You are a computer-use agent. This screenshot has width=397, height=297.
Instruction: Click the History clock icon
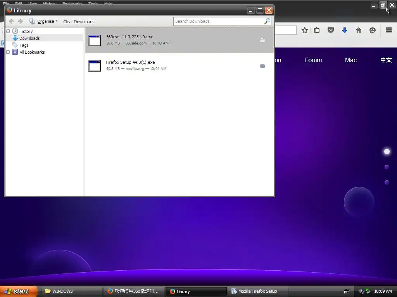(x=15, y=31)
